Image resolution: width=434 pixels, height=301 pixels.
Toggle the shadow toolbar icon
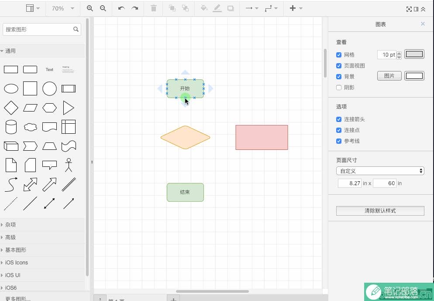(x=231, y=8)
